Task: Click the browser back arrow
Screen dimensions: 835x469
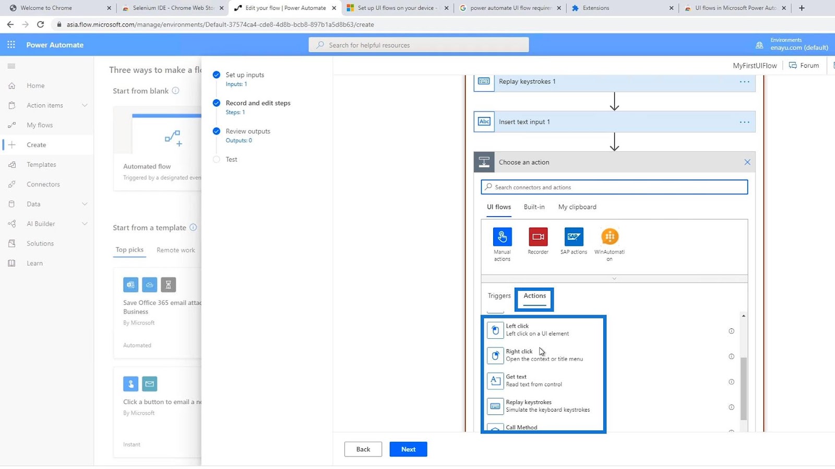Action: (x=10, y=24)
